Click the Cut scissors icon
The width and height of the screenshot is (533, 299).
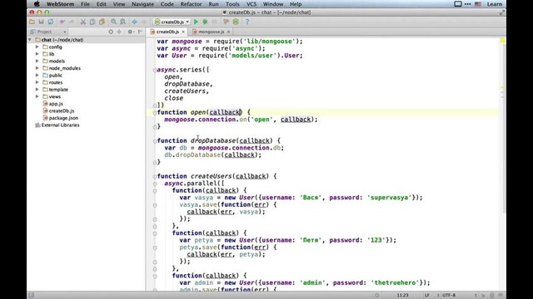tap(83, 22)
